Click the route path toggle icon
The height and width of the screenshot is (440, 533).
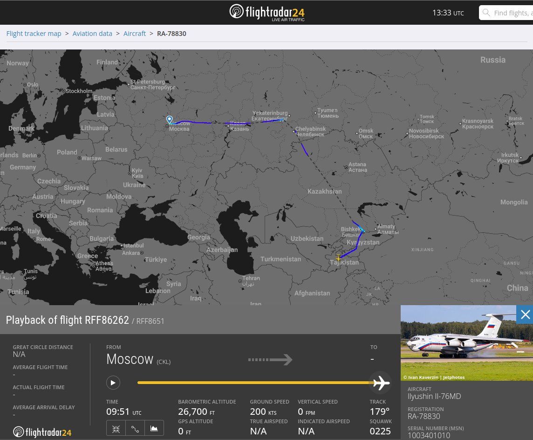tap(135, 429)
